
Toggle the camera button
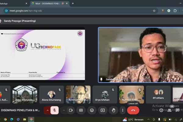coord(71,110)
